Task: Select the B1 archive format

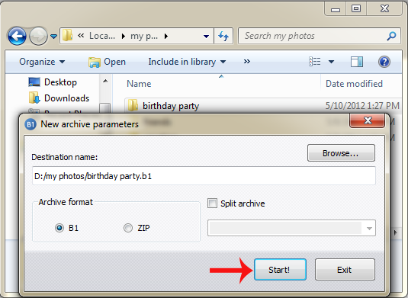Action: (x=59, y=228)
